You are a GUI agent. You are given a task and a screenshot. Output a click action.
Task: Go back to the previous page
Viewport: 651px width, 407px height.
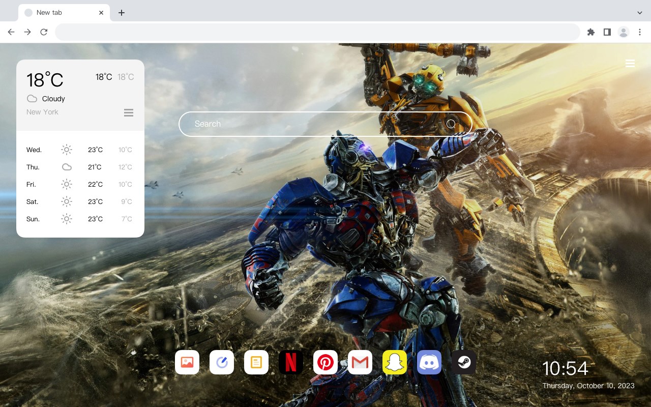tap(11, 32)
